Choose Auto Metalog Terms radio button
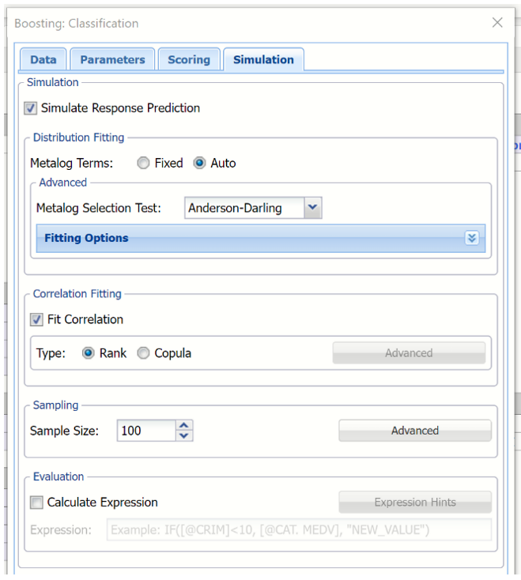Viewport: 521px width, 580px height. (x=199, y=164)
